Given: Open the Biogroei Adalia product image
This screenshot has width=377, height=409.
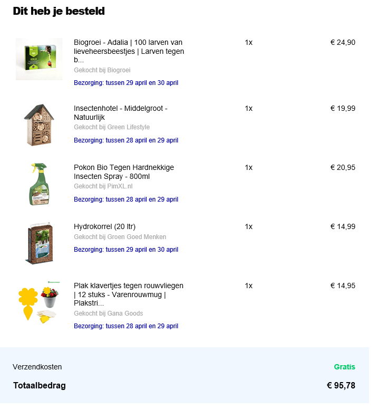Looking at the screenshot, I should (39, 59).
